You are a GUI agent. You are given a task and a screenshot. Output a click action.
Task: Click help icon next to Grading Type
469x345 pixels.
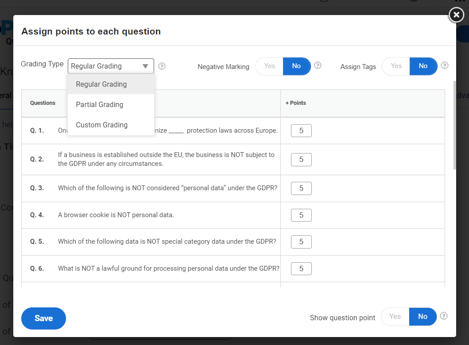[162, 66]
